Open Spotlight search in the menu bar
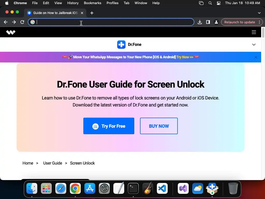The width and height of the screenshot is (265, 199). 210,3
